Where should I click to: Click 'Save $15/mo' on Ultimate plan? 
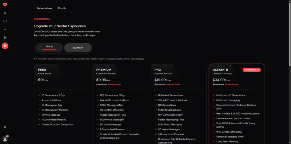pyautogui.click(x=231, y=84)
